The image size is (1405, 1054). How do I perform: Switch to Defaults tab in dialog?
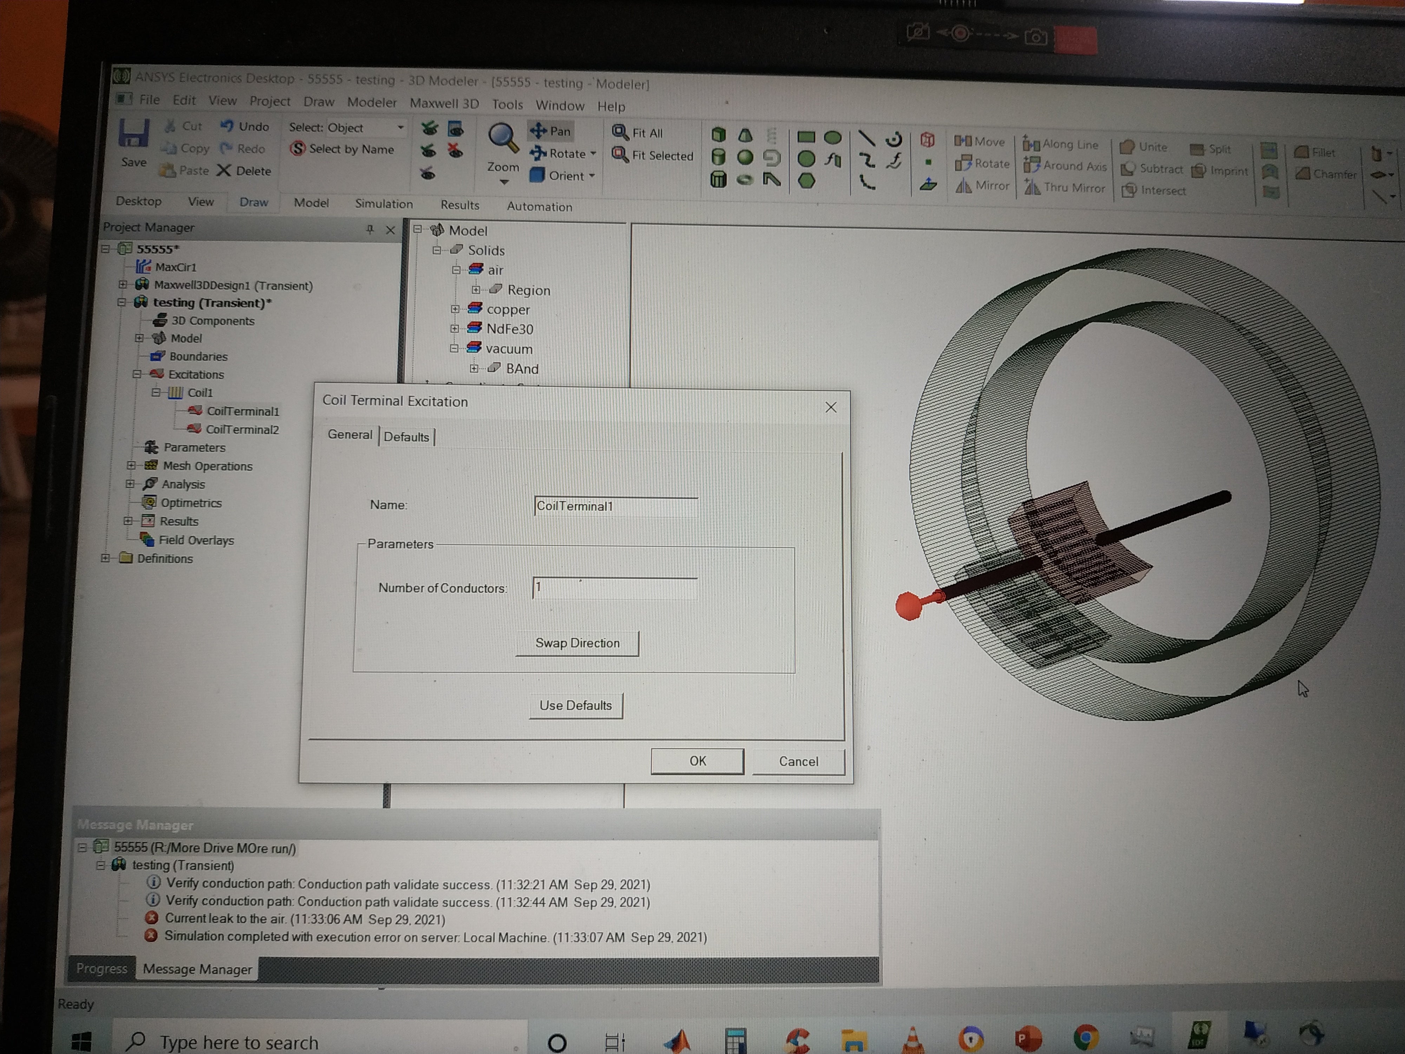[x=406, y=436]
